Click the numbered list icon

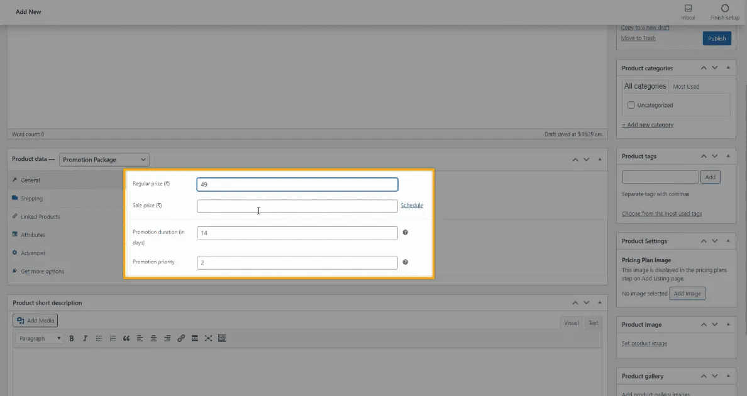113,338
